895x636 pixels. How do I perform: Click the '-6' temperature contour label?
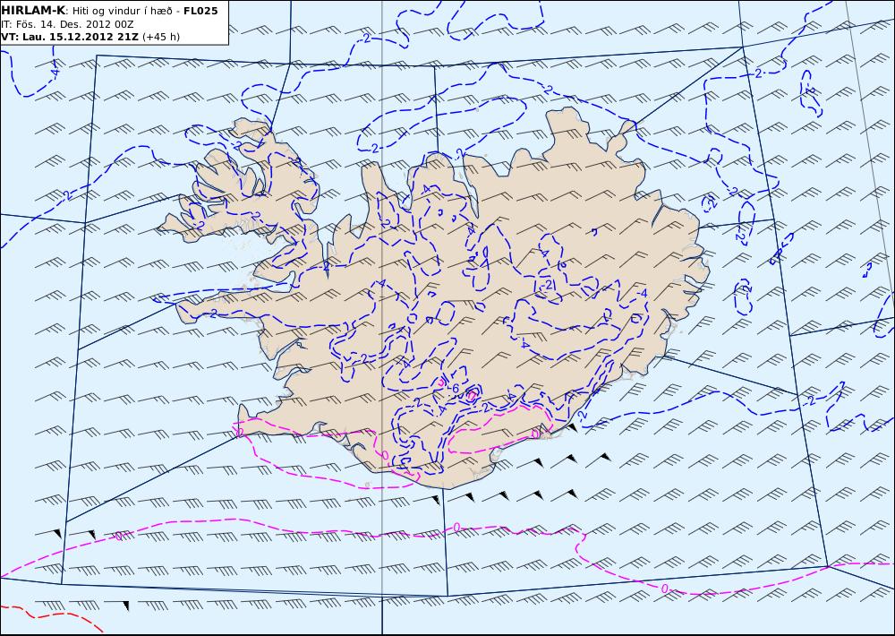point(454,389)
